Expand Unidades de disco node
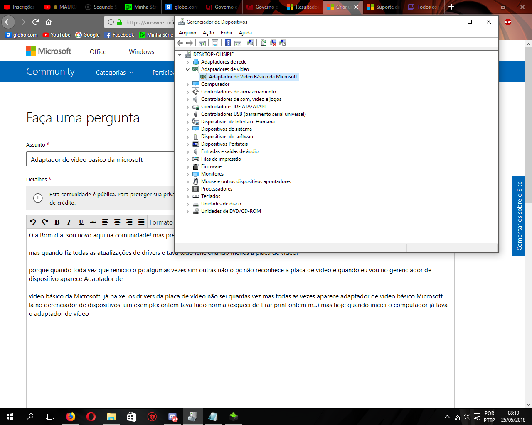Image resolution: width=532 pixels, height=425 pixels. point(187,204)
